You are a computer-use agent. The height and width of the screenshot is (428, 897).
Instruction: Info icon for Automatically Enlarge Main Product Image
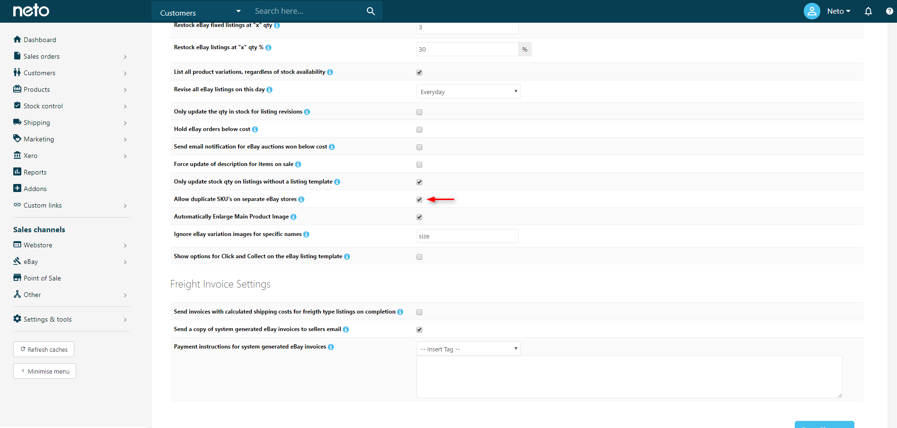pos(293,217)
